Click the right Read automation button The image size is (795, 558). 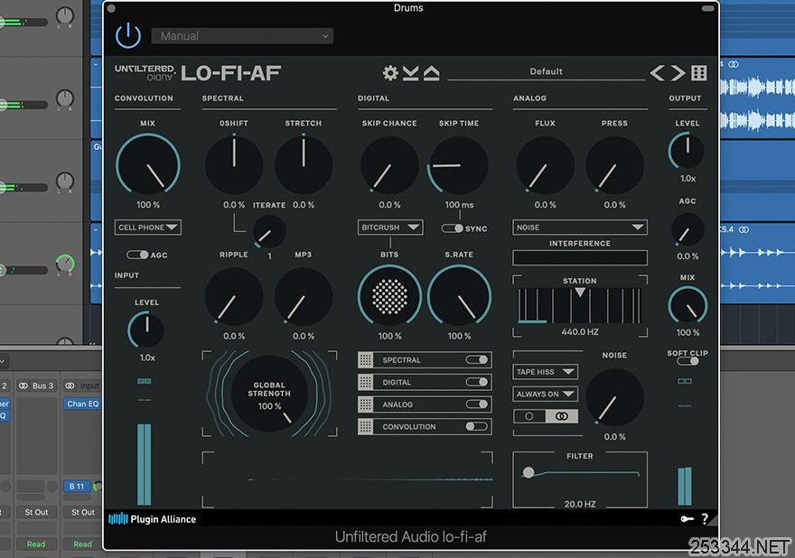[82, 544]
